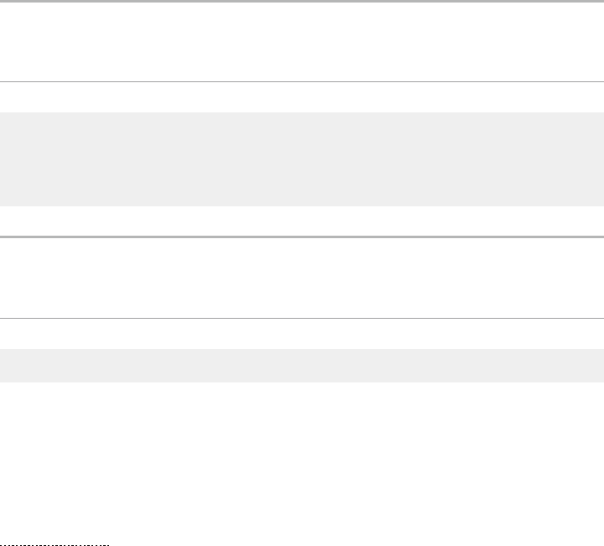The width and height of the screenshot is (604, 546).
Task: Click the thick rule in the middle
Action: [x=302, y=237]
